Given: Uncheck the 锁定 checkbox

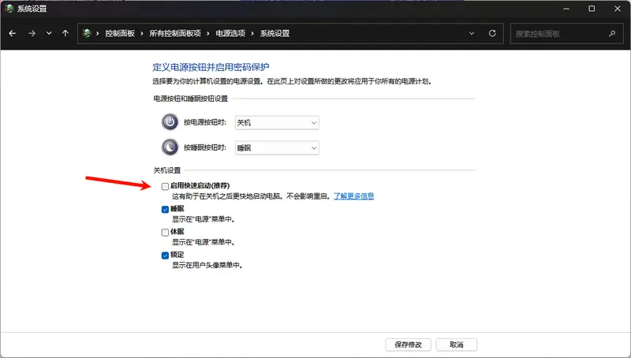Looking at the screenshot, I should 165,255.
